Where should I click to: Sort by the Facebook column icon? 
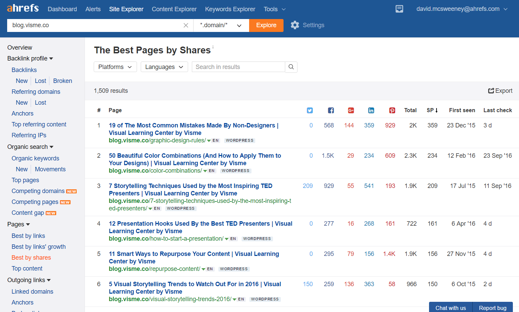tap(331, 110)
